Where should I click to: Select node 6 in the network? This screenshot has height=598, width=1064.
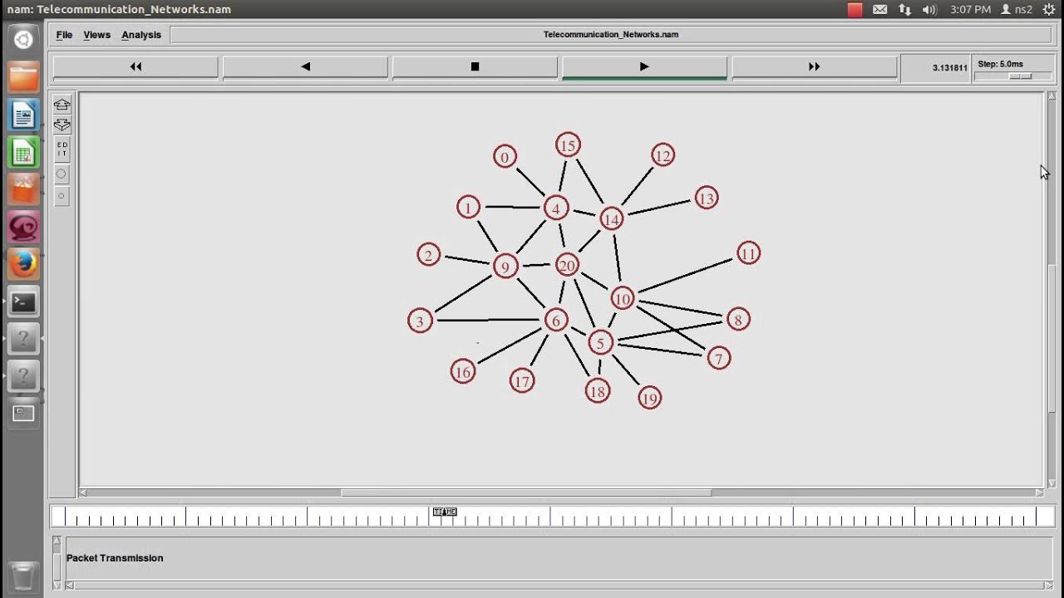[556, 320]
